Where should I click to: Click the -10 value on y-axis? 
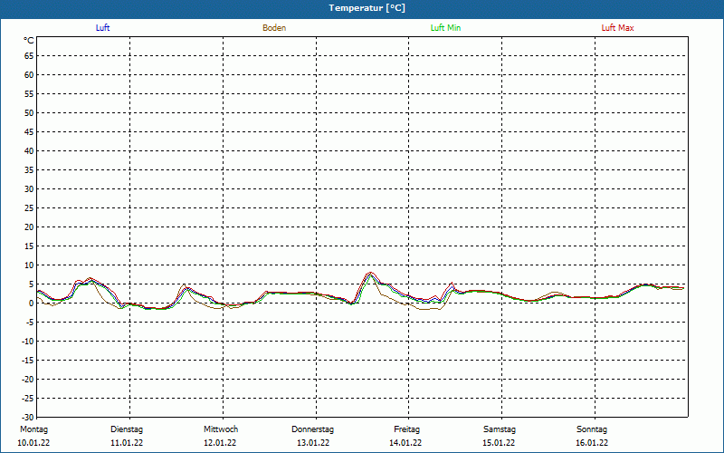tap(28, 342)
